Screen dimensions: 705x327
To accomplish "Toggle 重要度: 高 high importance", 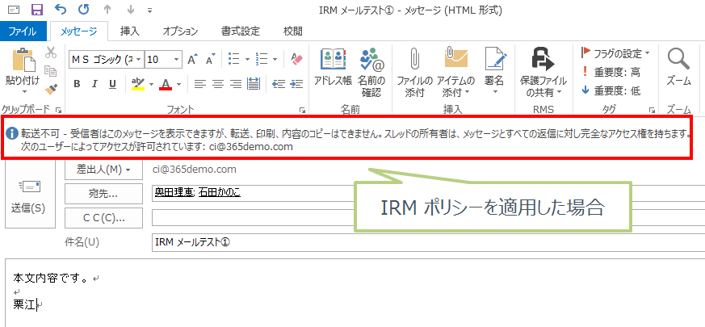I will pyautogui.click(x=610, y=72).
